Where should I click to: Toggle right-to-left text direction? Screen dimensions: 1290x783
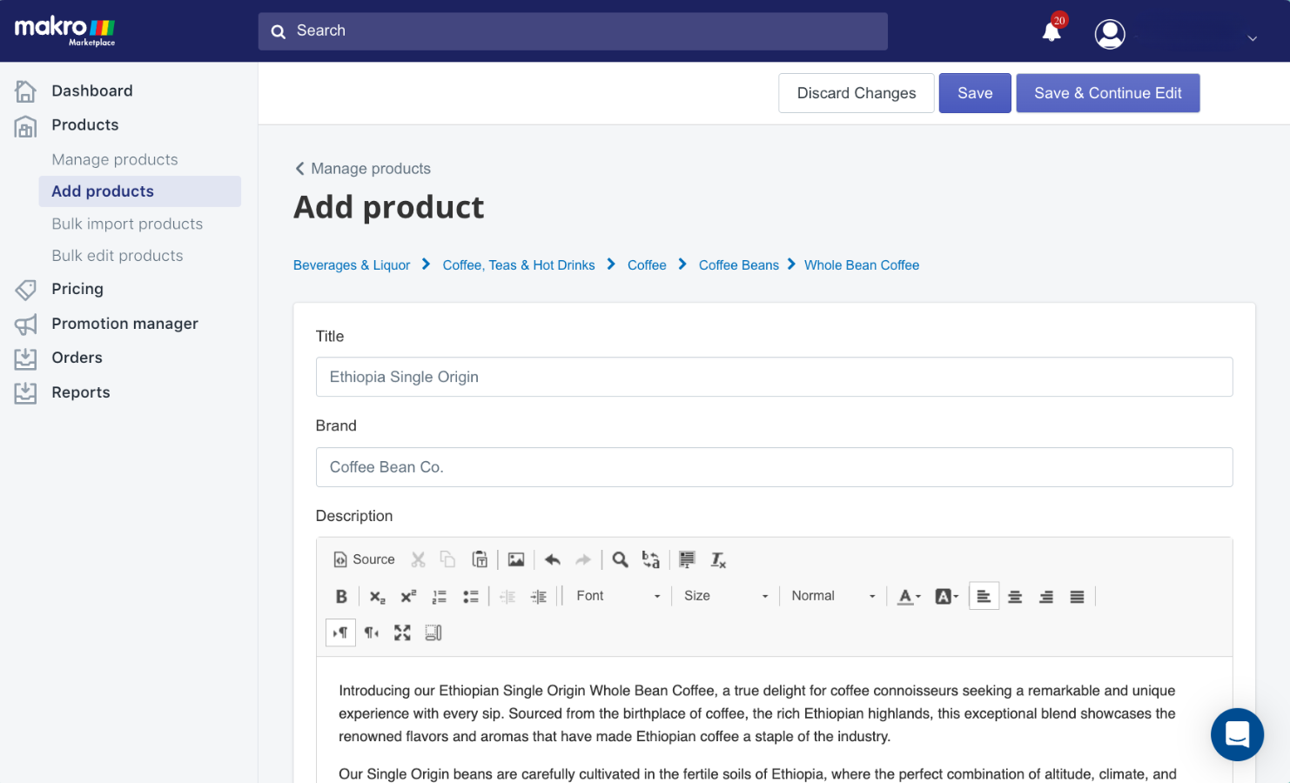pyautogui.click(x=372, y=632)
